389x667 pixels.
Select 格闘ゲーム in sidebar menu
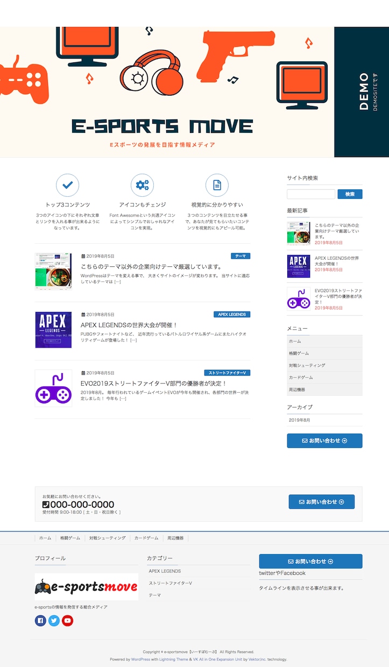tap(324, 353)
